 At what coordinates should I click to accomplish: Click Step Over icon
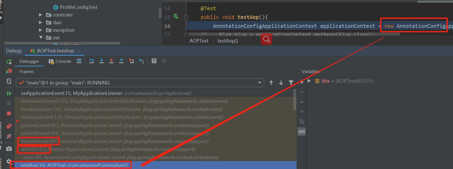coord(92,61)
